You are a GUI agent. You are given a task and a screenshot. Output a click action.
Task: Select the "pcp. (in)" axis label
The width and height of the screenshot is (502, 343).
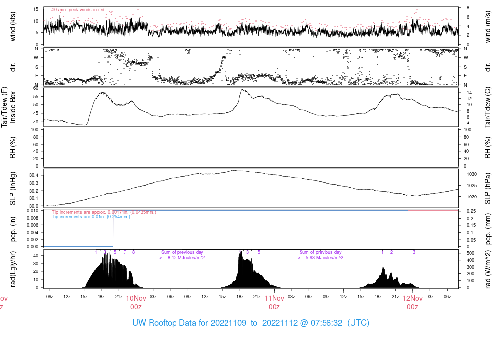point(13,229)
